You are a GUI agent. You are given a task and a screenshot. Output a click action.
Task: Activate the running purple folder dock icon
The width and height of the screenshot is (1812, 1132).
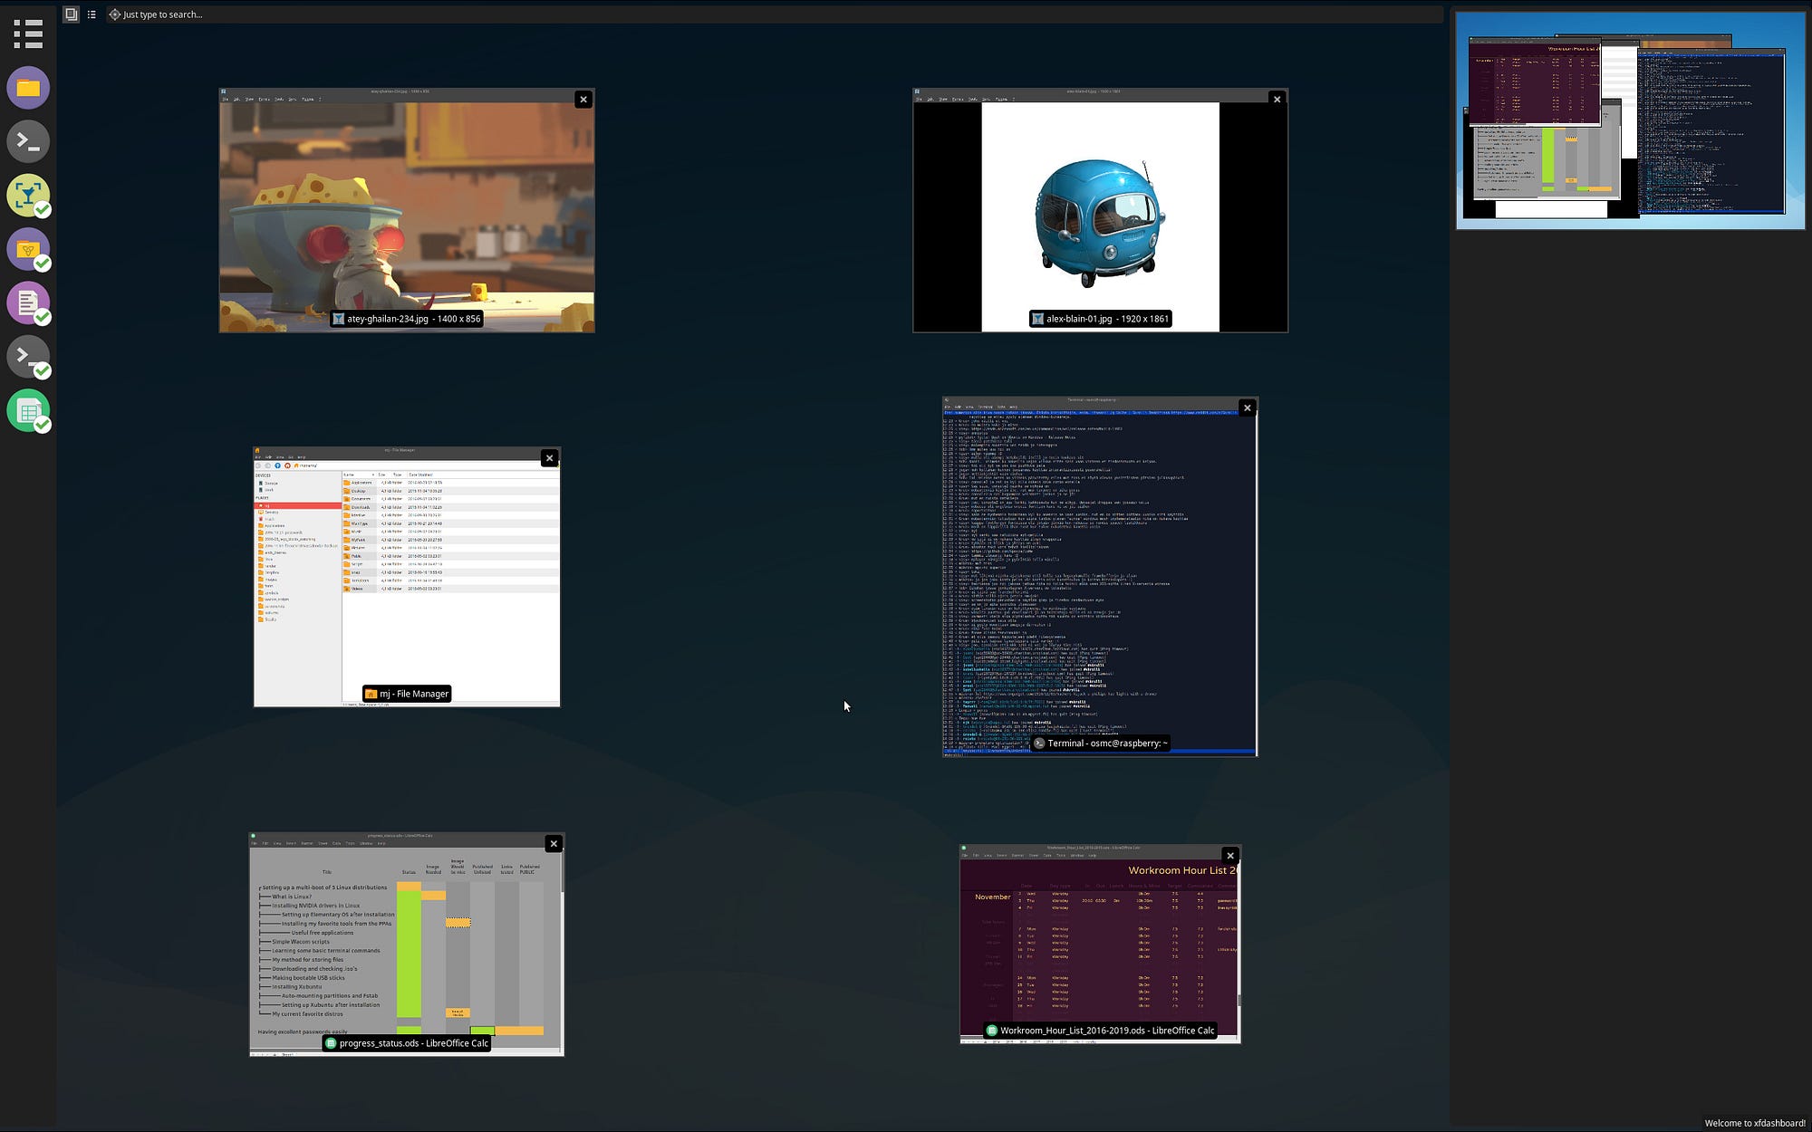click(28, 249)
